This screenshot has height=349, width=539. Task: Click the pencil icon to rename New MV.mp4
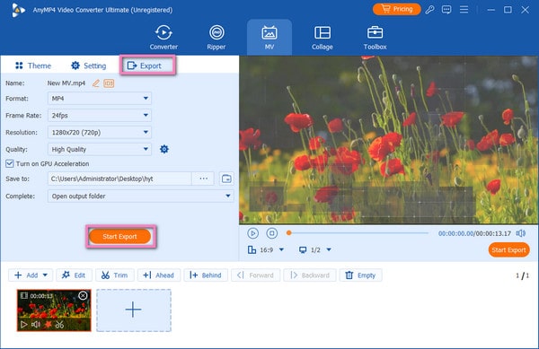pos(96,83)
